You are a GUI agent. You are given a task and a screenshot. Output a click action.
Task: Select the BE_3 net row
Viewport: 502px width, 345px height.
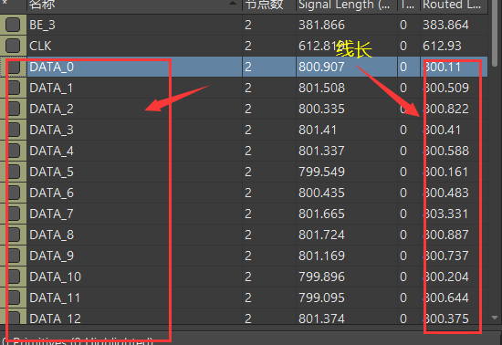pos(244,25)
